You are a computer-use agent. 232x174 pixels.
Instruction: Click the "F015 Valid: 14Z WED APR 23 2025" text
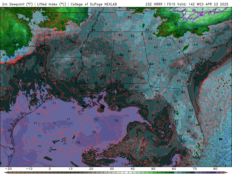pyautogui.click(x=197, y=4)
